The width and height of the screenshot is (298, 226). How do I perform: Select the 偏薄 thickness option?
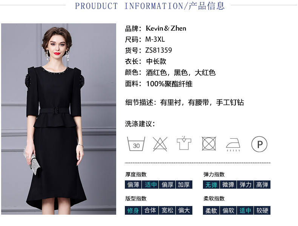(x=133, y=185)
